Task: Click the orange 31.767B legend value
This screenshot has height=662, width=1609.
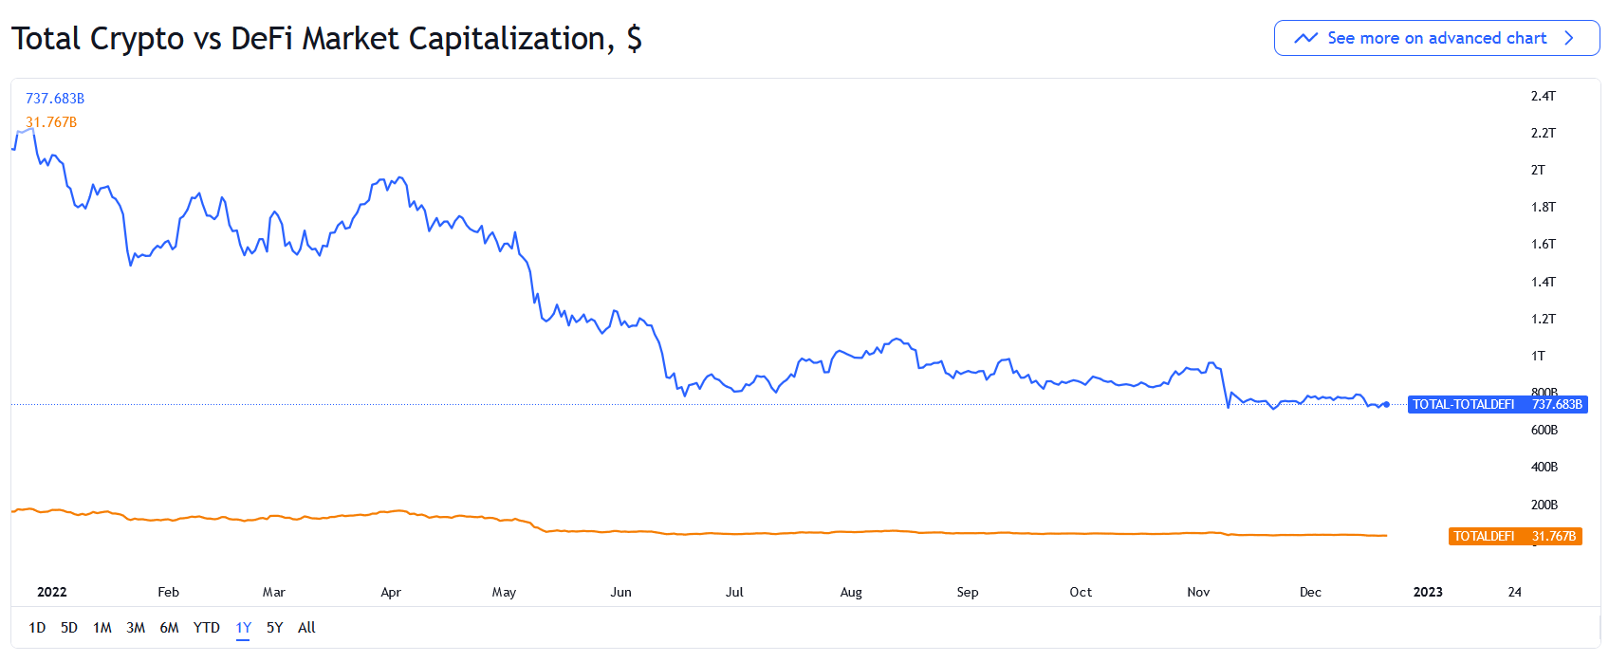Action: 51,122
